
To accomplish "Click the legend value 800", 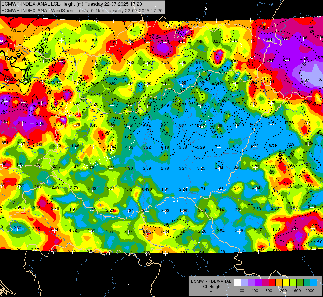I will [x=269, y=291].
